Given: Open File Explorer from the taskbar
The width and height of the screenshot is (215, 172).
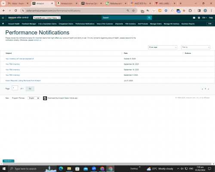Looking at the screenshot, I should [x=69, y=169].
